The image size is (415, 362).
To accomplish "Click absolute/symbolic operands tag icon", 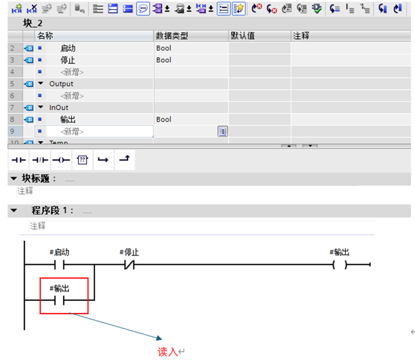I will tap(157, 9).
